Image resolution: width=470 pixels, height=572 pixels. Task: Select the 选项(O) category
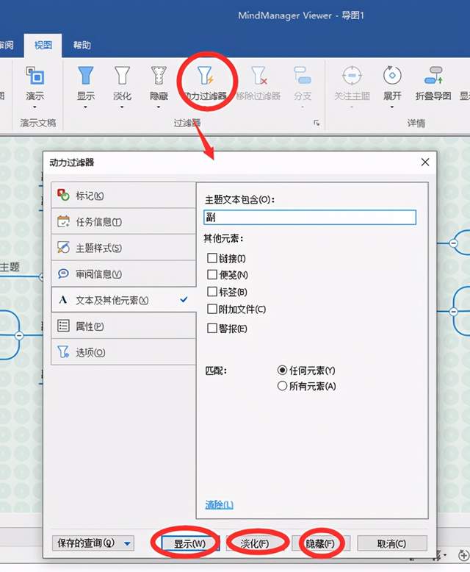[x=123, y=352]
